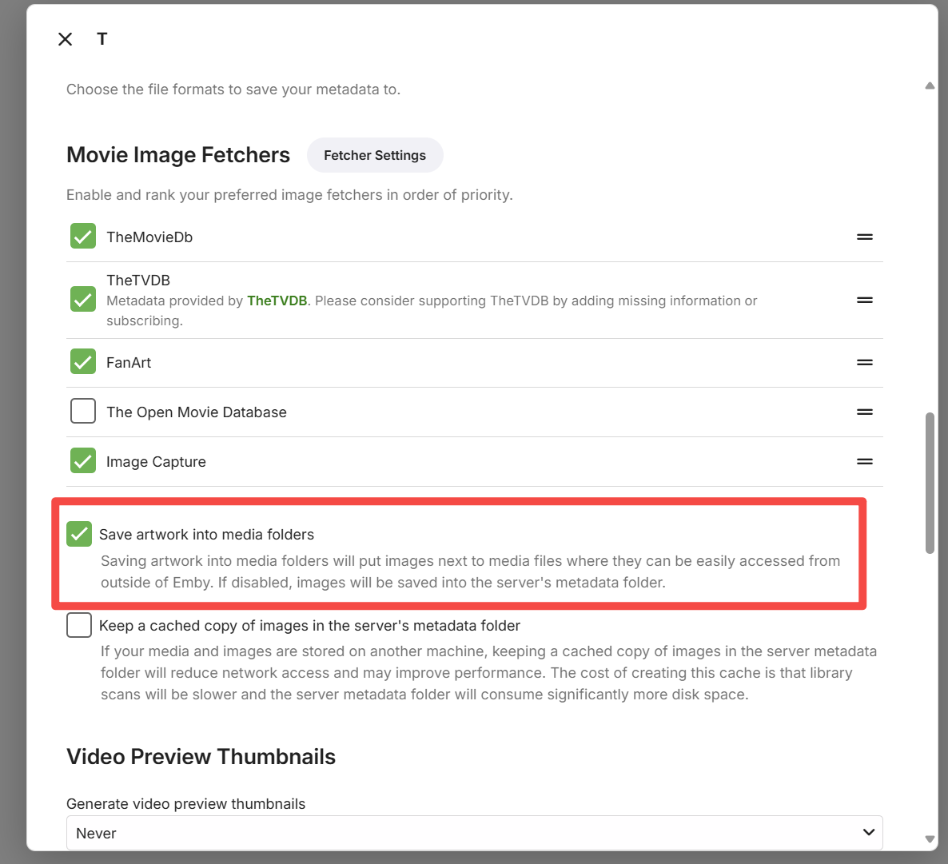Click TheMovieDb drag reorder handle

[864, 237]
